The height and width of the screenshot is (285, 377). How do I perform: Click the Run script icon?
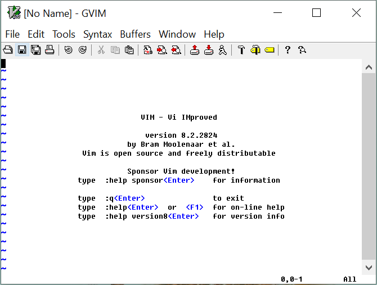223,50
